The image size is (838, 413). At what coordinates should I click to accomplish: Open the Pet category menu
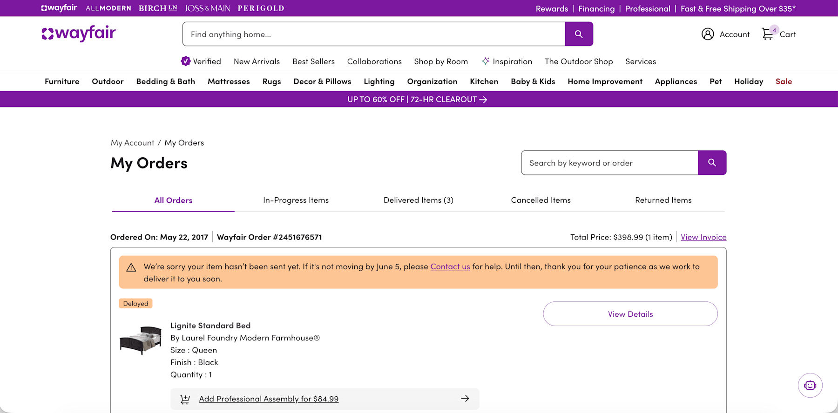pyautogui.click(x=716, y=81)
